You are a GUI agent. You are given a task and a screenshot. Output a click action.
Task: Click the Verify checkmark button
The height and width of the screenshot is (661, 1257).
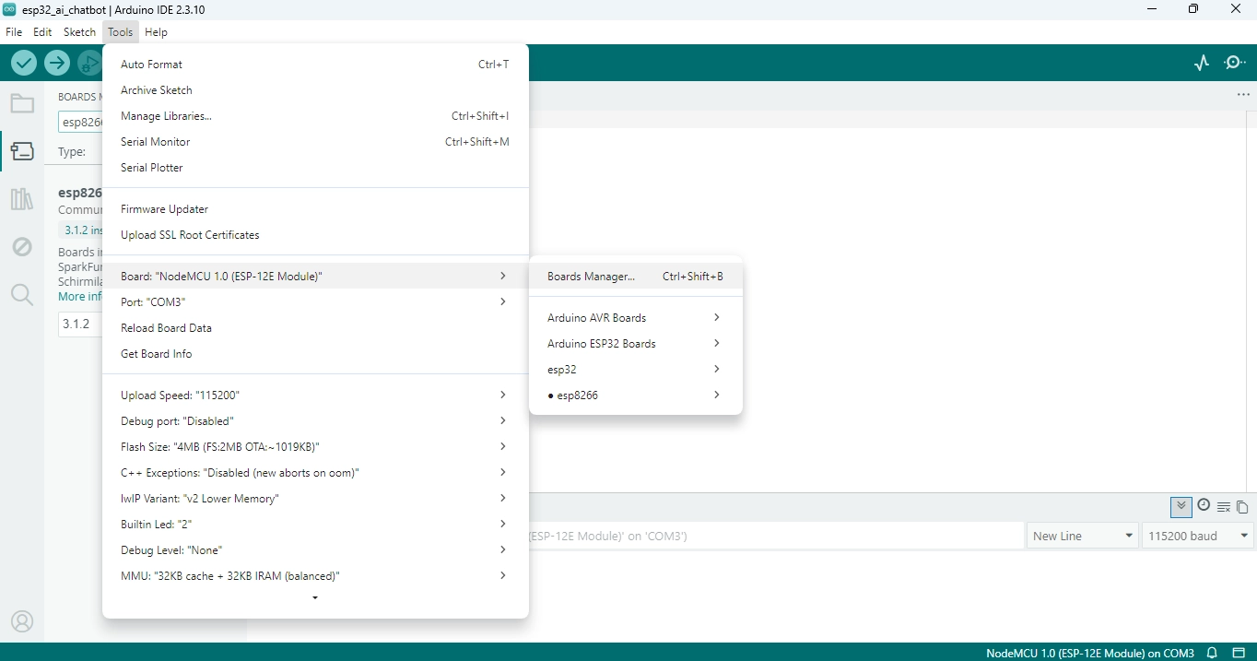[24, 63]
